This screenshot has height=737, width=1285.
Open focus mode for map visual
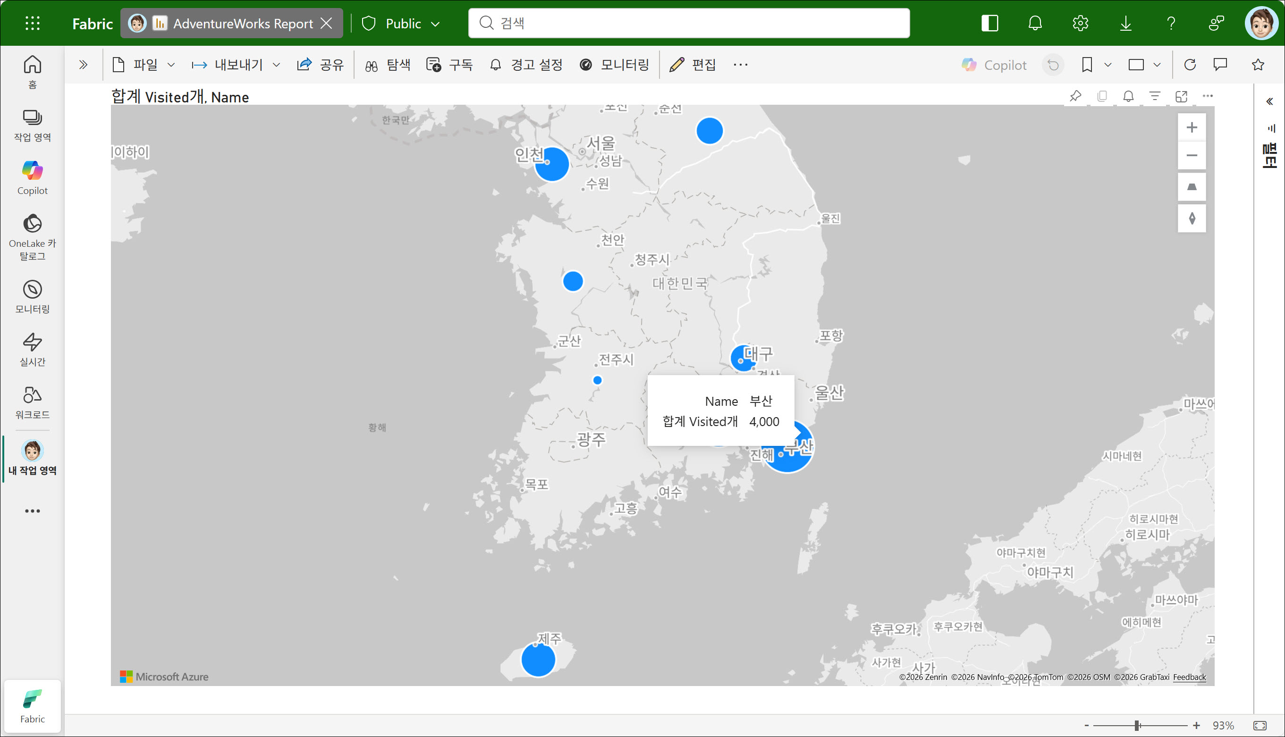coord(1181,96)
